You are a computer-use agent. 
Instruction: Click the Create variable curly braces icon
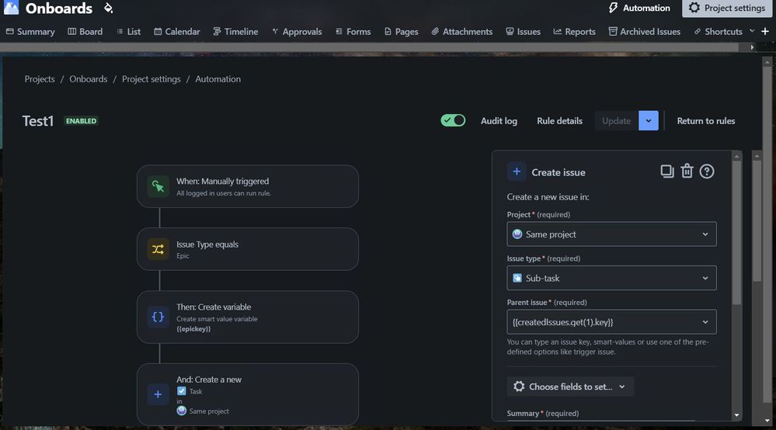coord(158,317)
